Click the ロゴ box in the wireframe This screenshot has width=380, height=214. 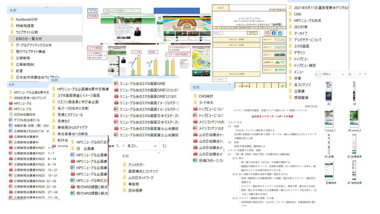[x=221, y=8]
